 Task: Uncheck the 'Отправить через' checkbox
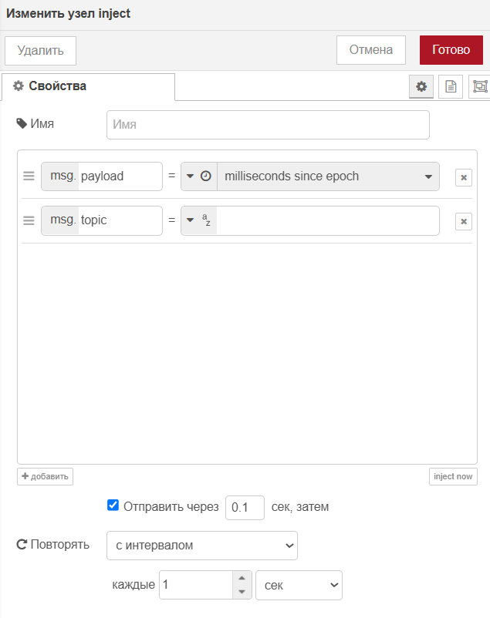(113, 505)
